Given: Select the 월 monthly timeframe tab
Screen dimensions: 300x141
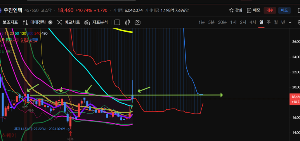Looking at the screenshot, I should (276, 22).
